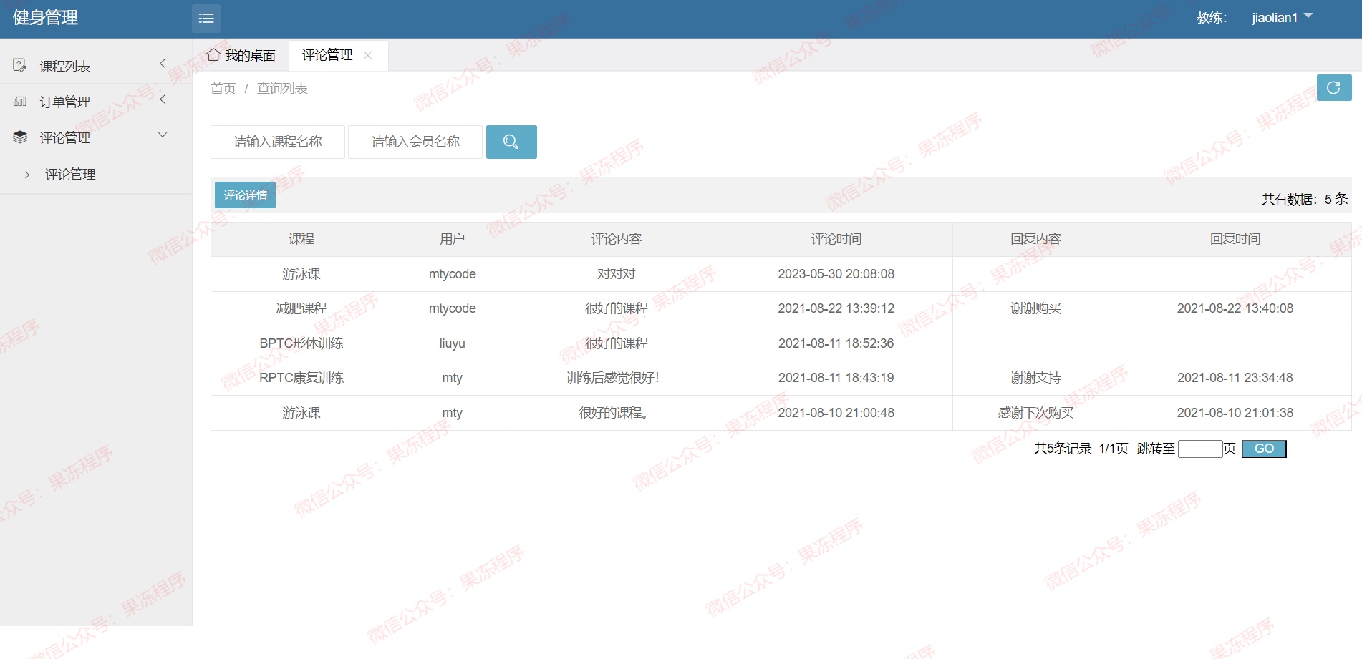Click the page jump number box
This screenshot has width=1362, height=659.
(x=1200, y=449)
